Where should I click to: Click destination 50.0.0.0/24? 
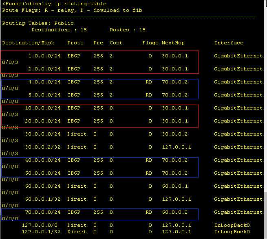[x=43, y=173]
